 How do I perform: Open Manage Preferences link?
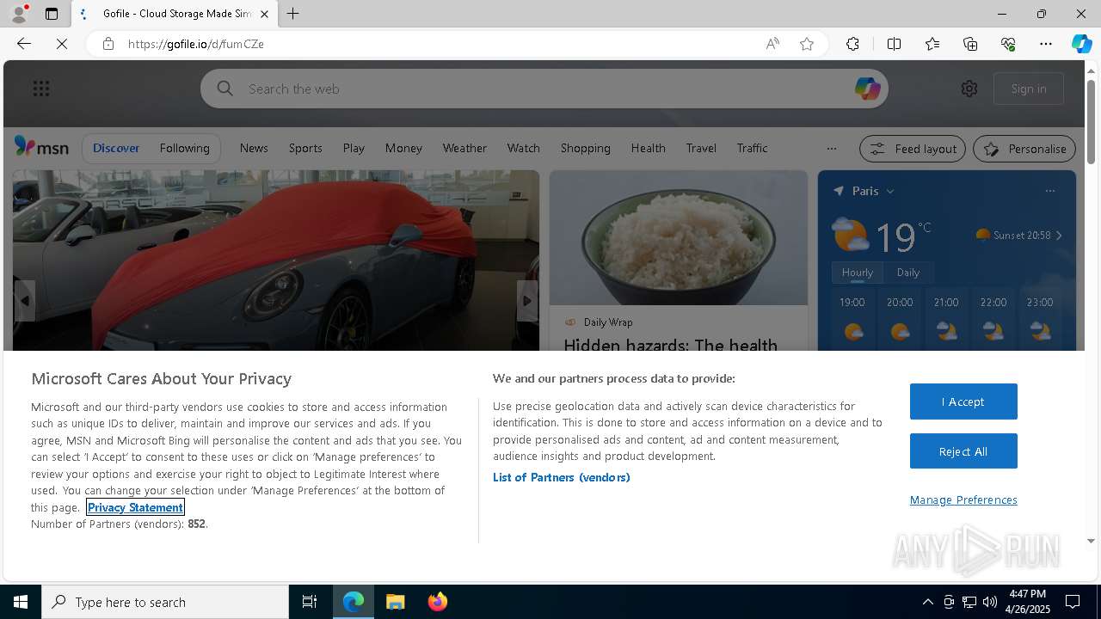pyautogui.click(x=963, y=499)
